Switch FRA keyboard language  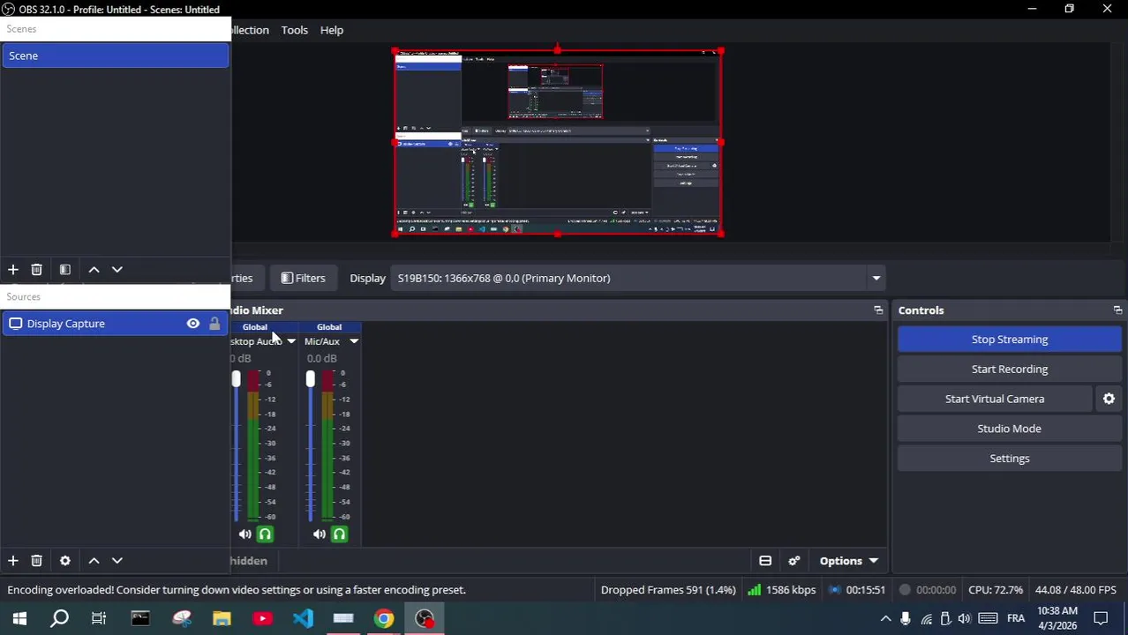pyautogui.click(x=1016, y=619)
